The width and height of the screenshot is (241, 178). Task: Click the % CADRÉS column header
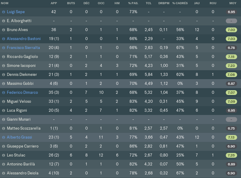pyautogui.click(x=180, y=3)
